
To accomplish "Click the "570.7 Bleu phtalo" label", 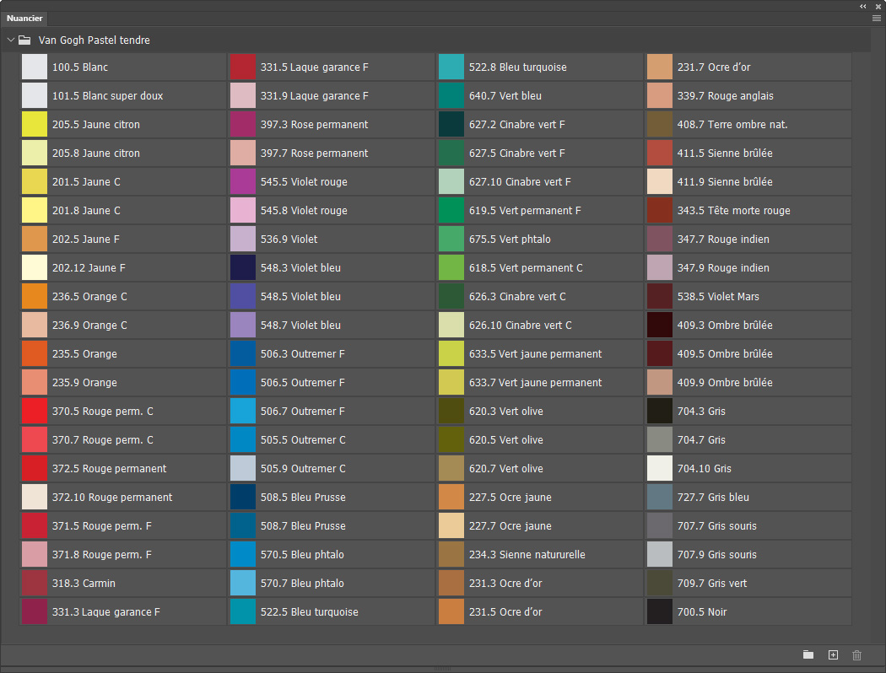I will click(302, 584).
